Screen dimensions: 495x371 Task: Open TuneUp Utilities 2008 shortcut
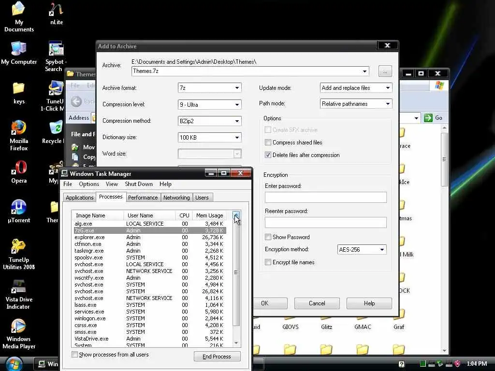click(19, 255)
